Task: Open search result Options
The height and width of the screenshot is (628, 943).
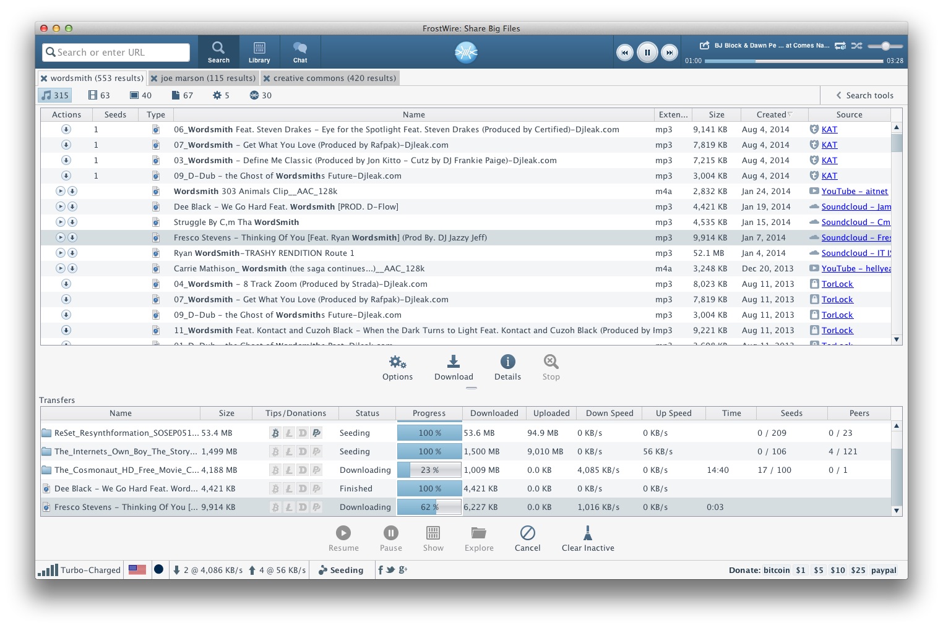Action: (397, 368)
